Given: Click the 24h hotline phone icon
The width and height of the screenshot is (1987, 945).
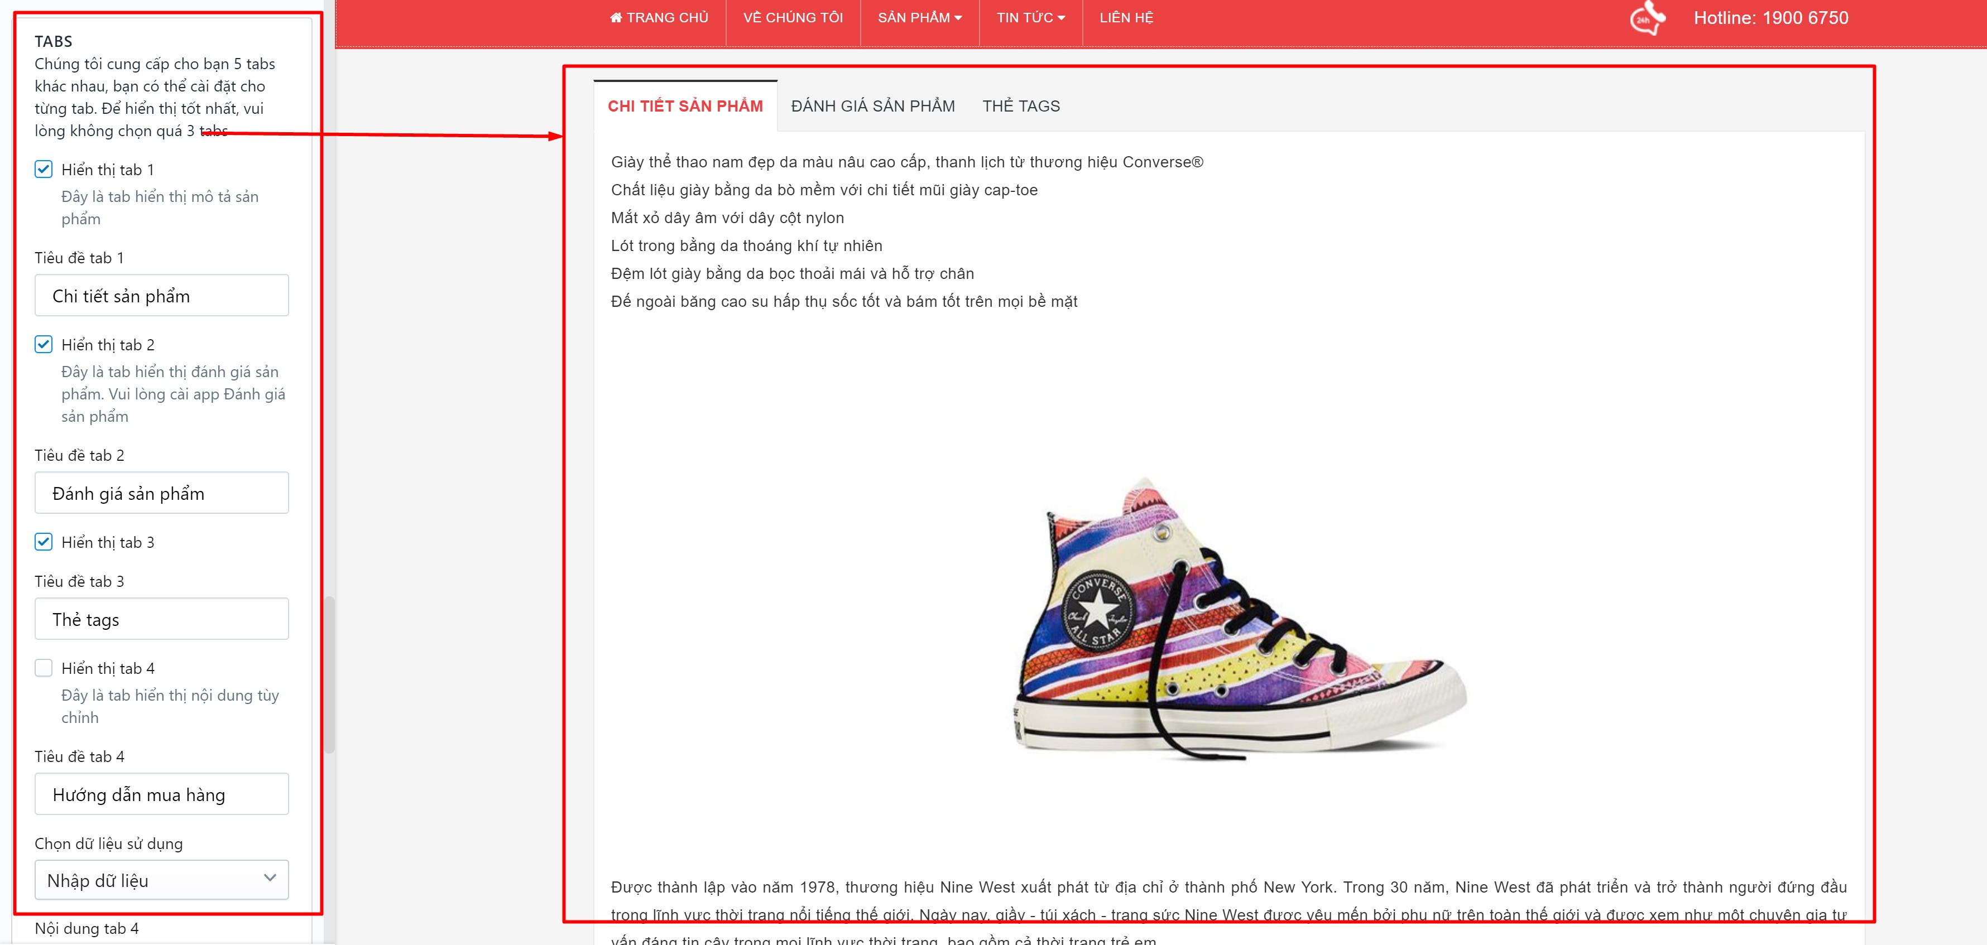Looking at the screenshot, I should pyautogui.click(x=1648, y=18).
